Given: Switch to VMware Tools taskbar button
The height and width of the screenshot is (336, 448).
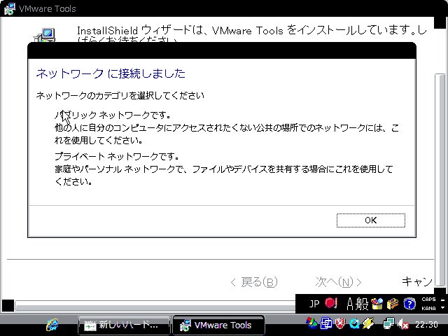Looking at the screenshot, I should [218, 325].
